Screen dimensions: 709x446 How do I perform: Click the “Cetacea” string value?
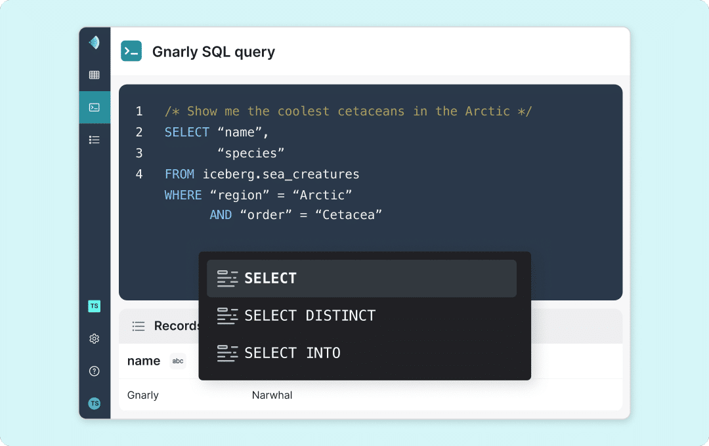pos(349,214)
